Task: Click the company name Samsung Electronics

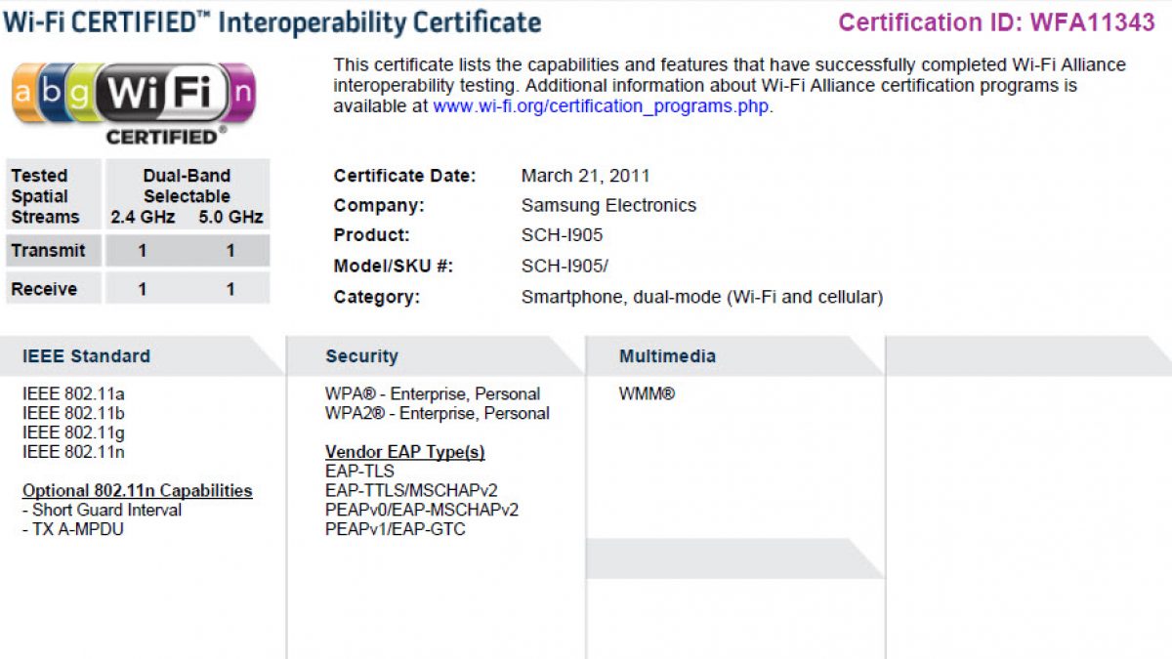Action: pos(608,206)
